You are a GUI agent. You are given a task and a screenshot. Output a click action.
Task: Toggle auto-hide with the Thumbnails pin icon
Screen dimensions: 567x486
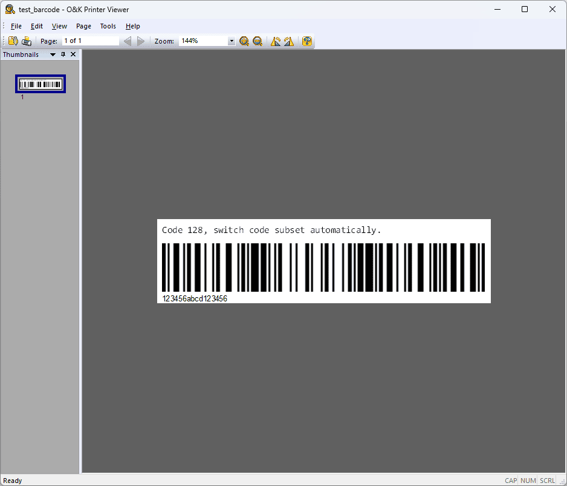(63, 54)
